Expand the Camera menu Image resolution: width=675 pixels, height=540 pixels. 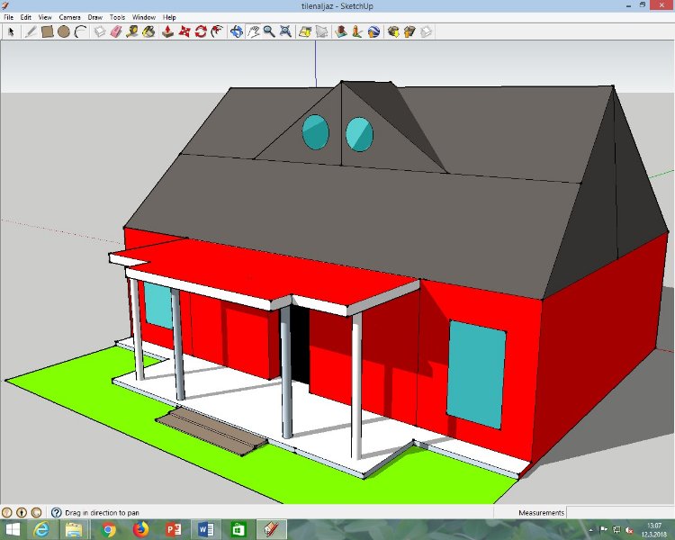click(70, 17)
